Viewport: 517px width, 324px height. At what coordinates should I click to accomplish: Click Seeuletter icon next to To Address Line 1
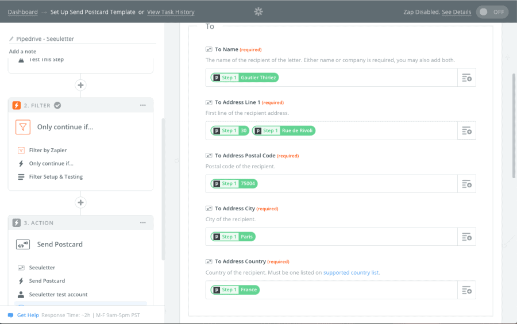[x=209, y=102]
